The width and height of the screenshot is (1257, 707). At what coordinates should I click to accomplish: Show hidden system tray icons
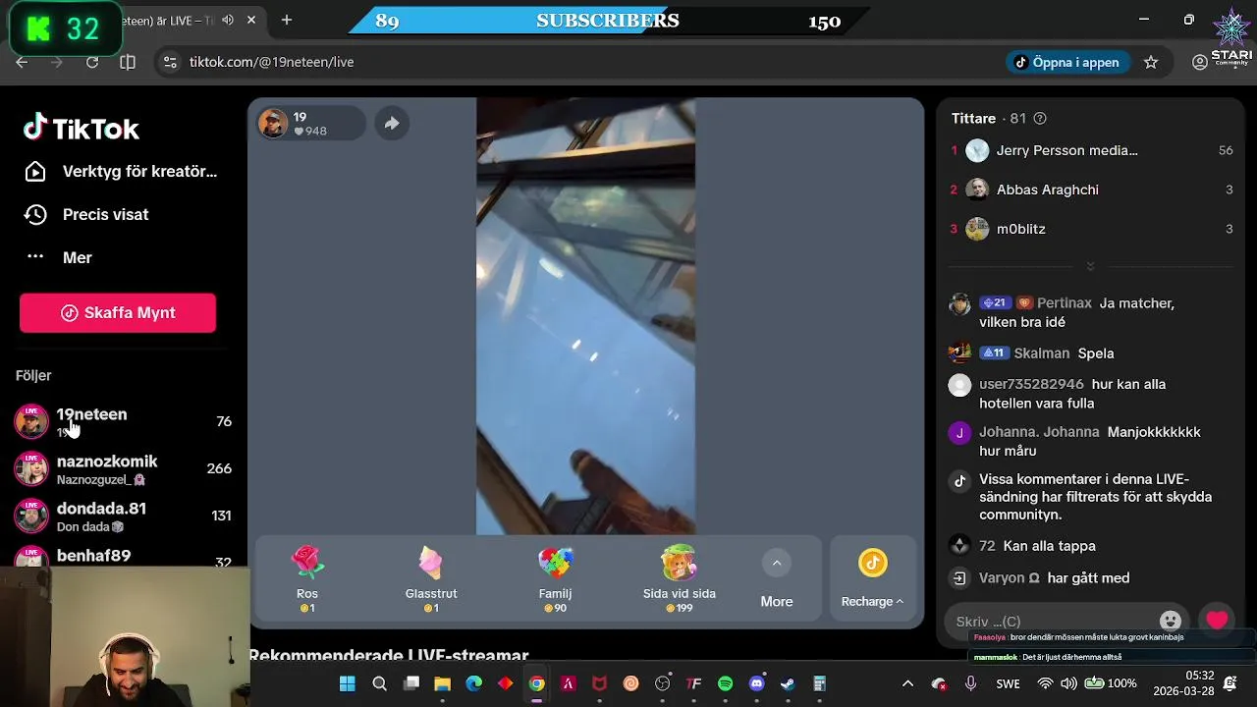pyautogui.click(x=907, y=683)
